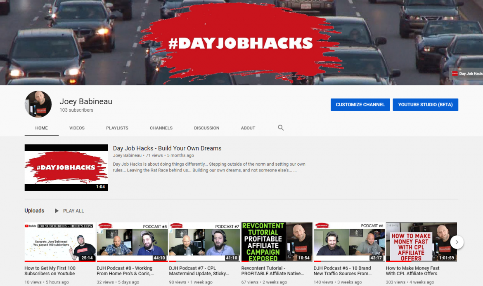The height and width of the screenshot is (286, 483).
Task: Click the 103 subscribers text
Action: (76, 110)
